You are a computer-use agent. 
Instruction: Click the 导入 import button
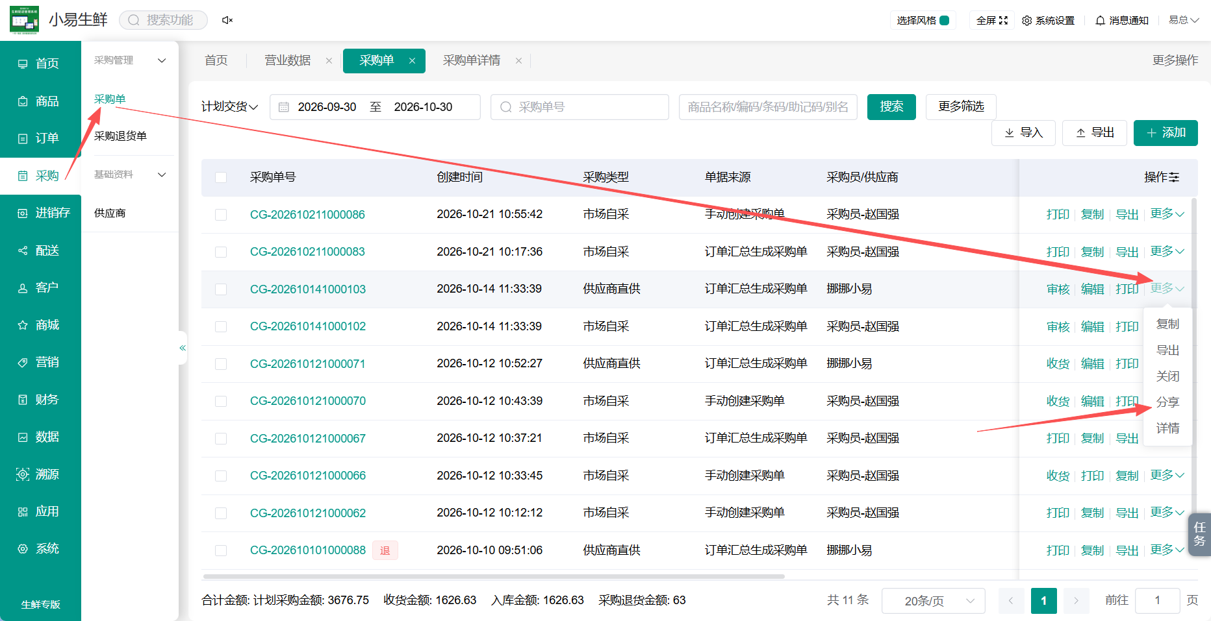point(1023,133)
